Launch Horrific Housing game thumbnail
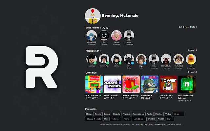The height and width of the screenshot is (131, 210). coord(131,84)
